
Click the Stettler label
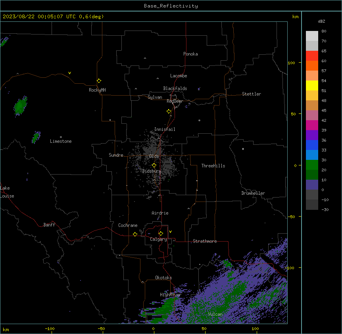252,94
